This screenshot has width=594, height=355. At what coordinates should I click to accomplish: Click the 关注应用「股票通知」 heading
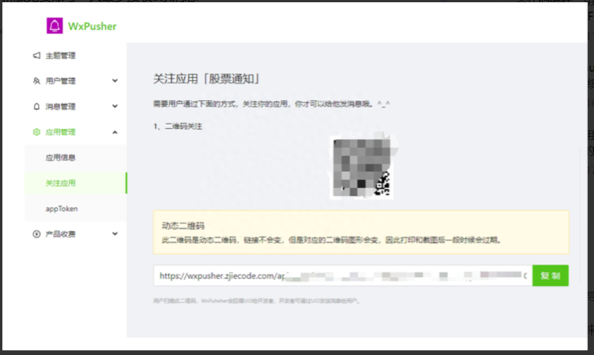point(206,79)
